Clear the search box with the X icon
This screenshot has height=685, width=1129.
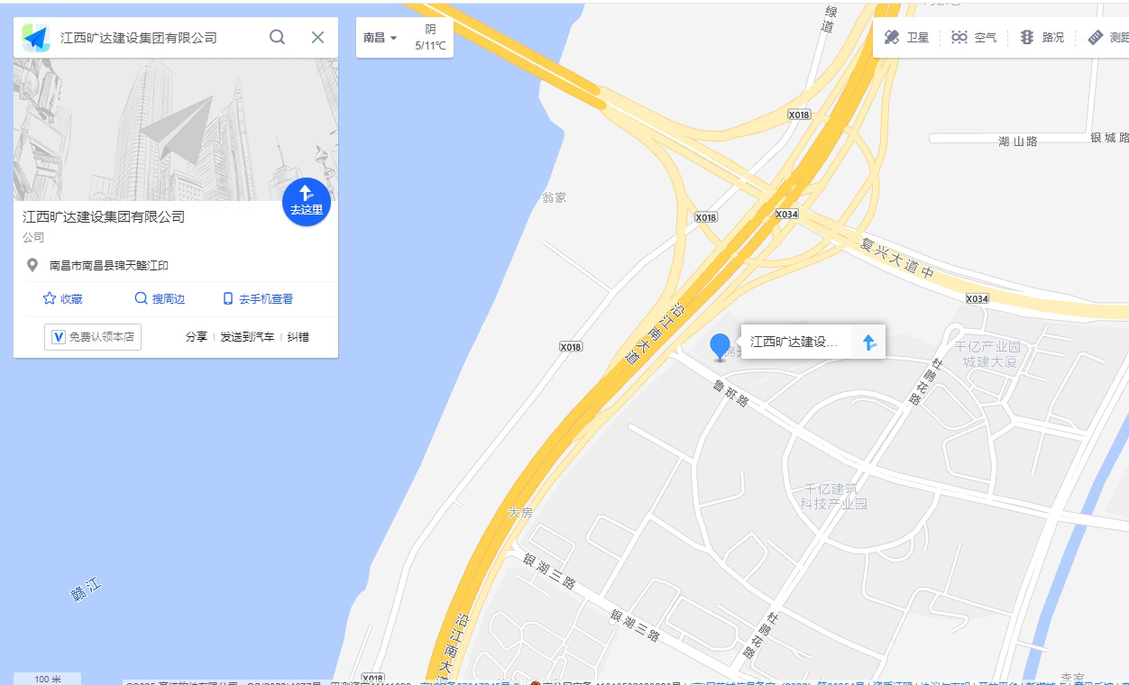tap(317, 37)
